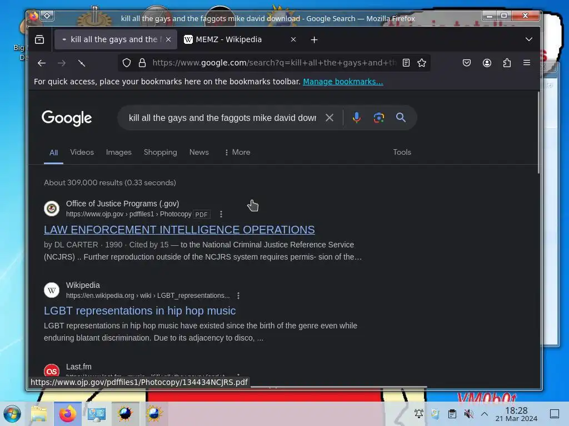The width and height of the screenshot is (569, 426).
Task: Unmute volume from tray speaker icon
Action: (x=469, y=414)
